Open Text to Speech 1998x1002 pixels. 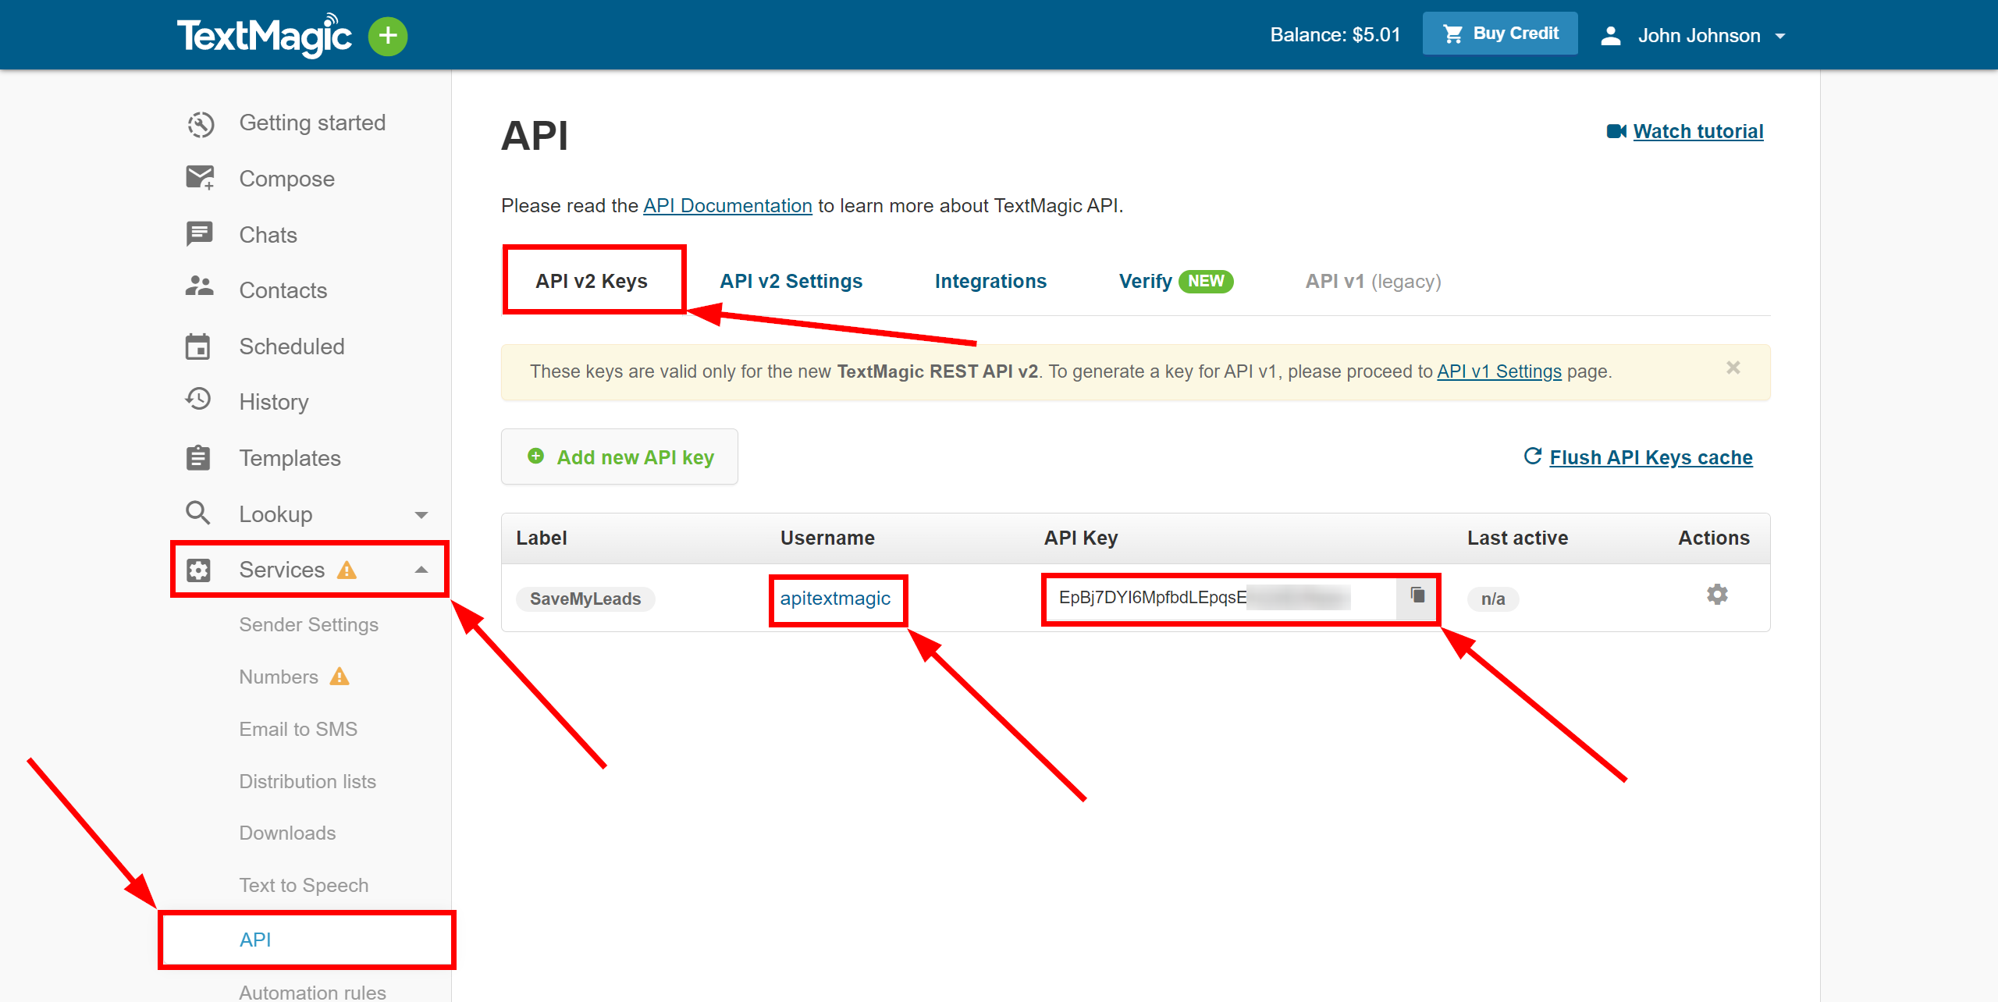[x=304, y=885]
